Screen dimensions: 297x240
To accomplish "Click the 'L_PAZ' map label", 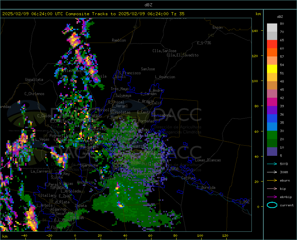I will (x=245, y=202).
